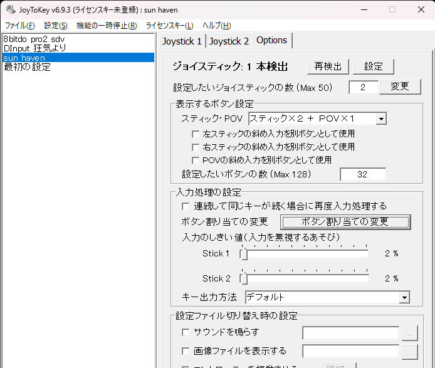Click the 再検出 button
Image resolution: width=435 pixels, height=368 pixels.
click(x=328, y=66)
